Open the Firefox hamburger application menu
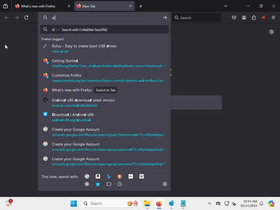280x210 pixels. (273, 17)
